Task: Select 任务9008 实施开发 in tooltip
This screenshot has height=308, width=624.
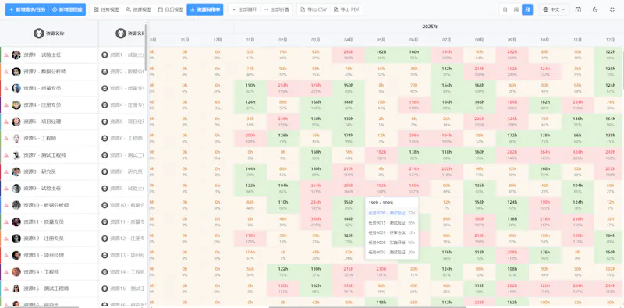Action: [392, 243]
